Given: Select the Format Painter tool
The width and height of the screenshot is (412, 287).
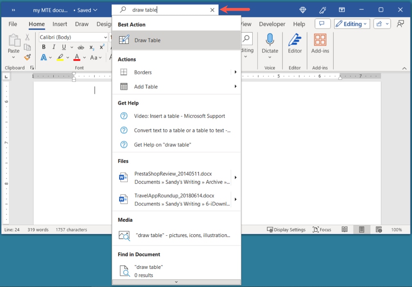Looking at the screenshot, I should point(27,57).
